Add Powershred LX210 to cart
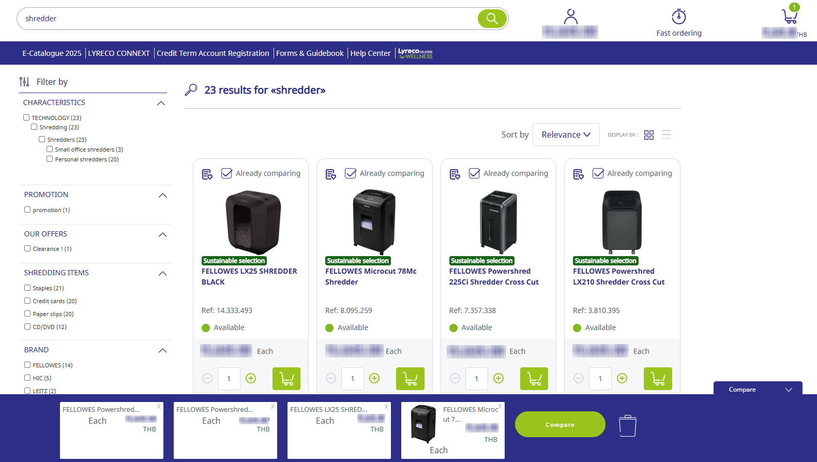This screenshot has width=817, height=462. pyautogui.click(x=658, y=379)
